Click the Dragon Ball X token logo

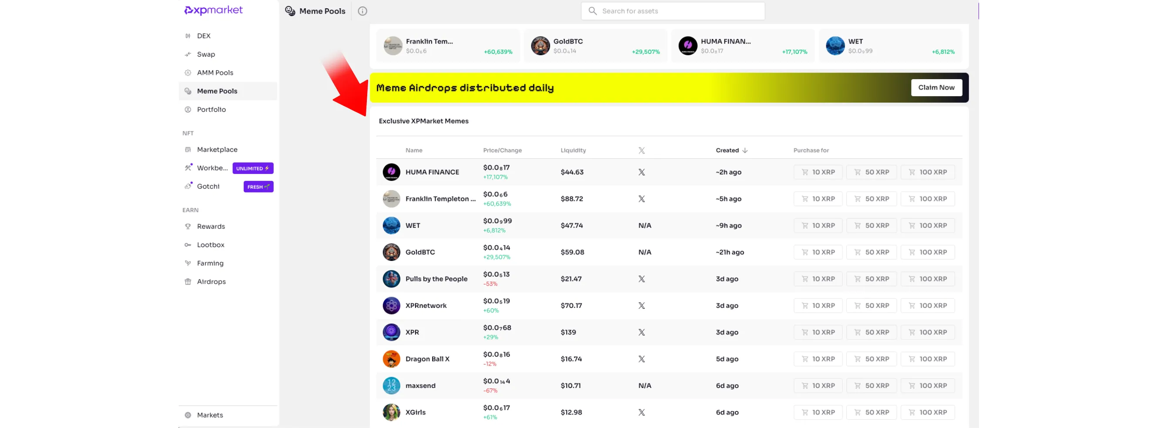[x=391, y=359]
